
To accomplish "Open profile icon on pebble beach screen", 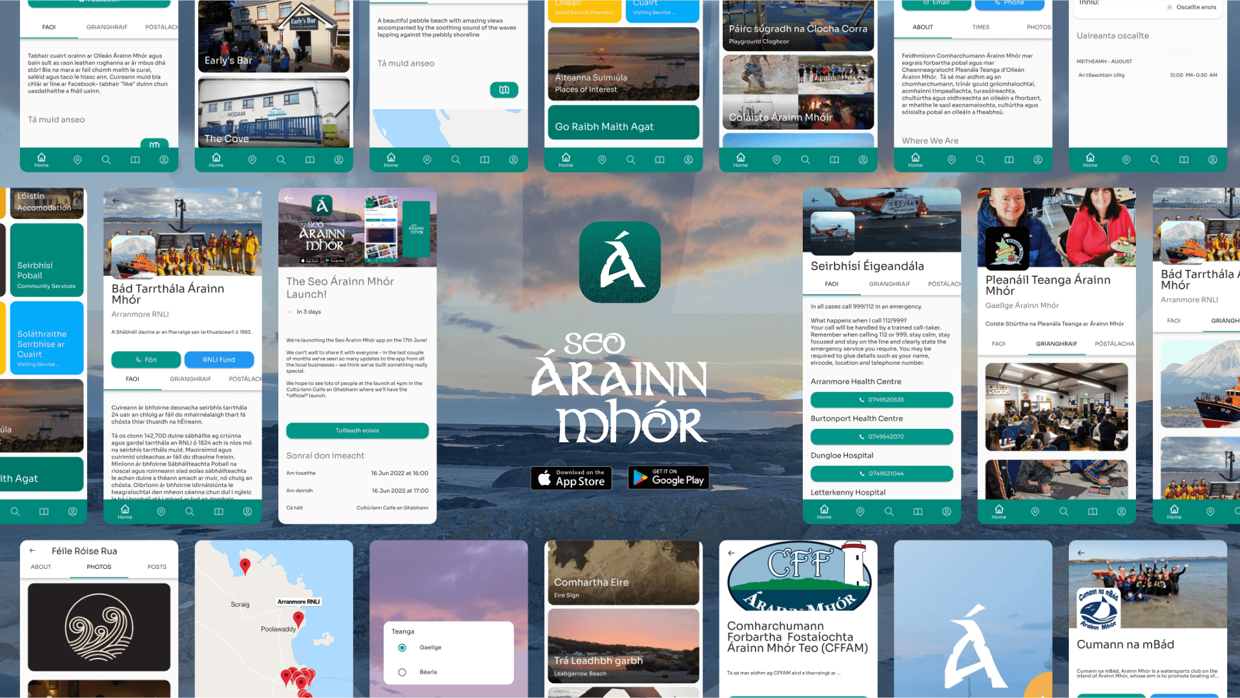I will tap(513, 159).
